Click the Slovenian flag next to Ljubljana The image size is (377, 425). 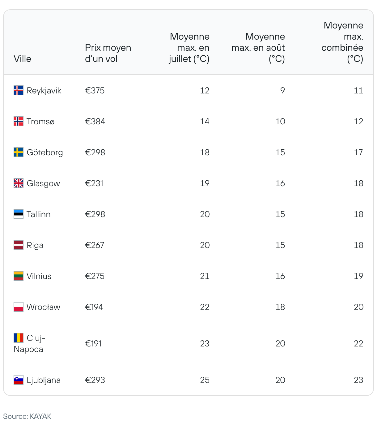19,380
